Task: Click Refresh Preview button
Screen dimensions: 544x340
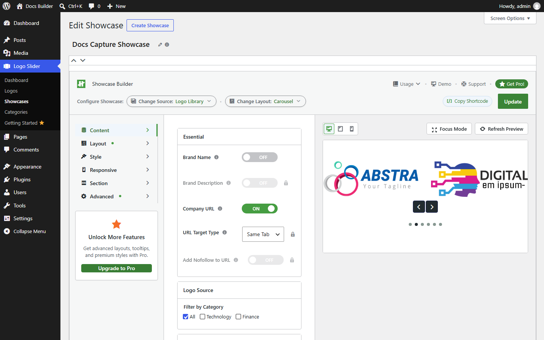Action: 501,129
